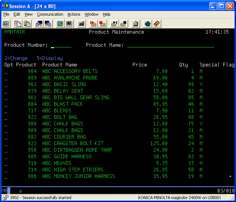Screen dimensions: 236x202
Task: Select Opt field for product 889
Action: pyautogui.click(x=6, y=78)
